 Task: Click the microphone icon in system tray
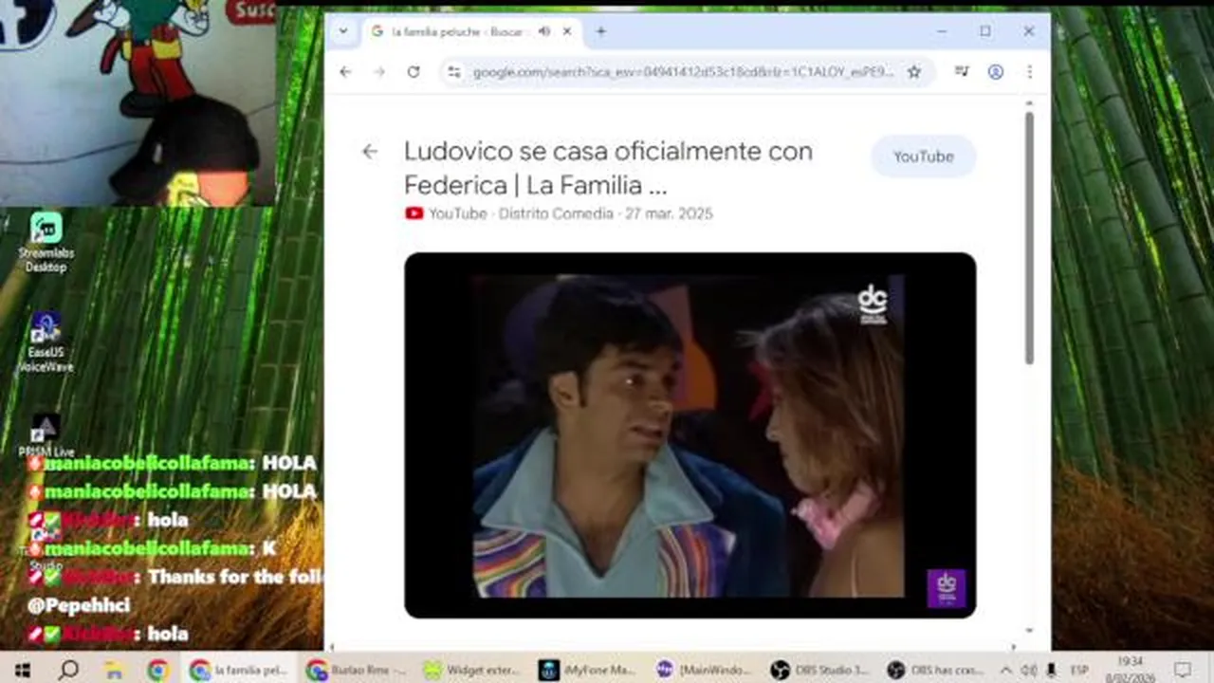pos(1051,670)
